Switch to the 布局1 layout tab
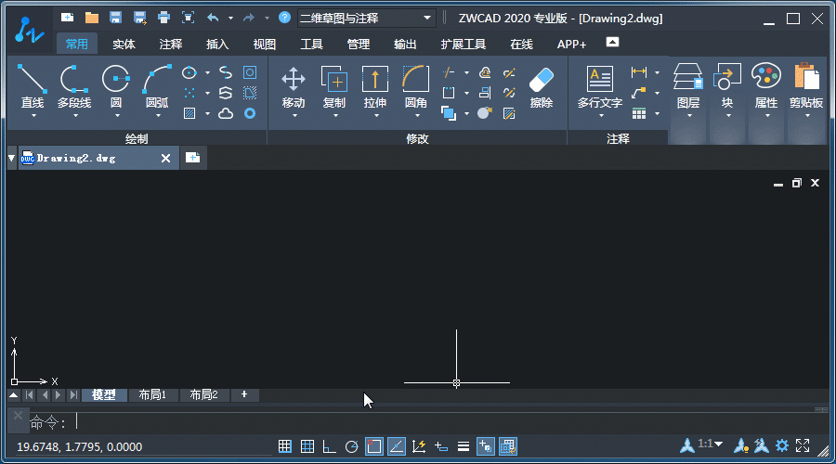This screenshot has height=464, width=836. [x=152, y=394]
